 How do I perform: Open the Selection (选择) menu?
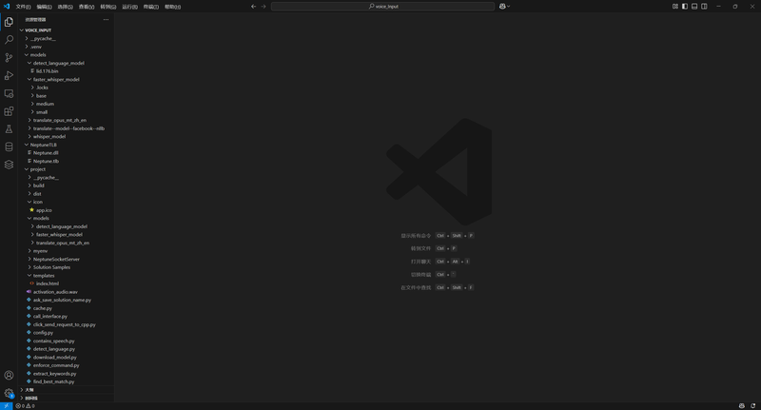tap(65, 7)
